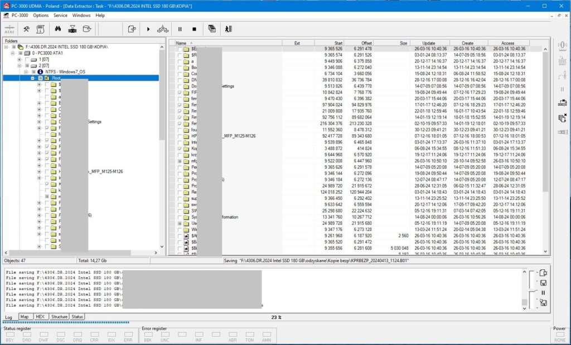Switch to the Map tab
571x345 pixels.
click(25, 317)
